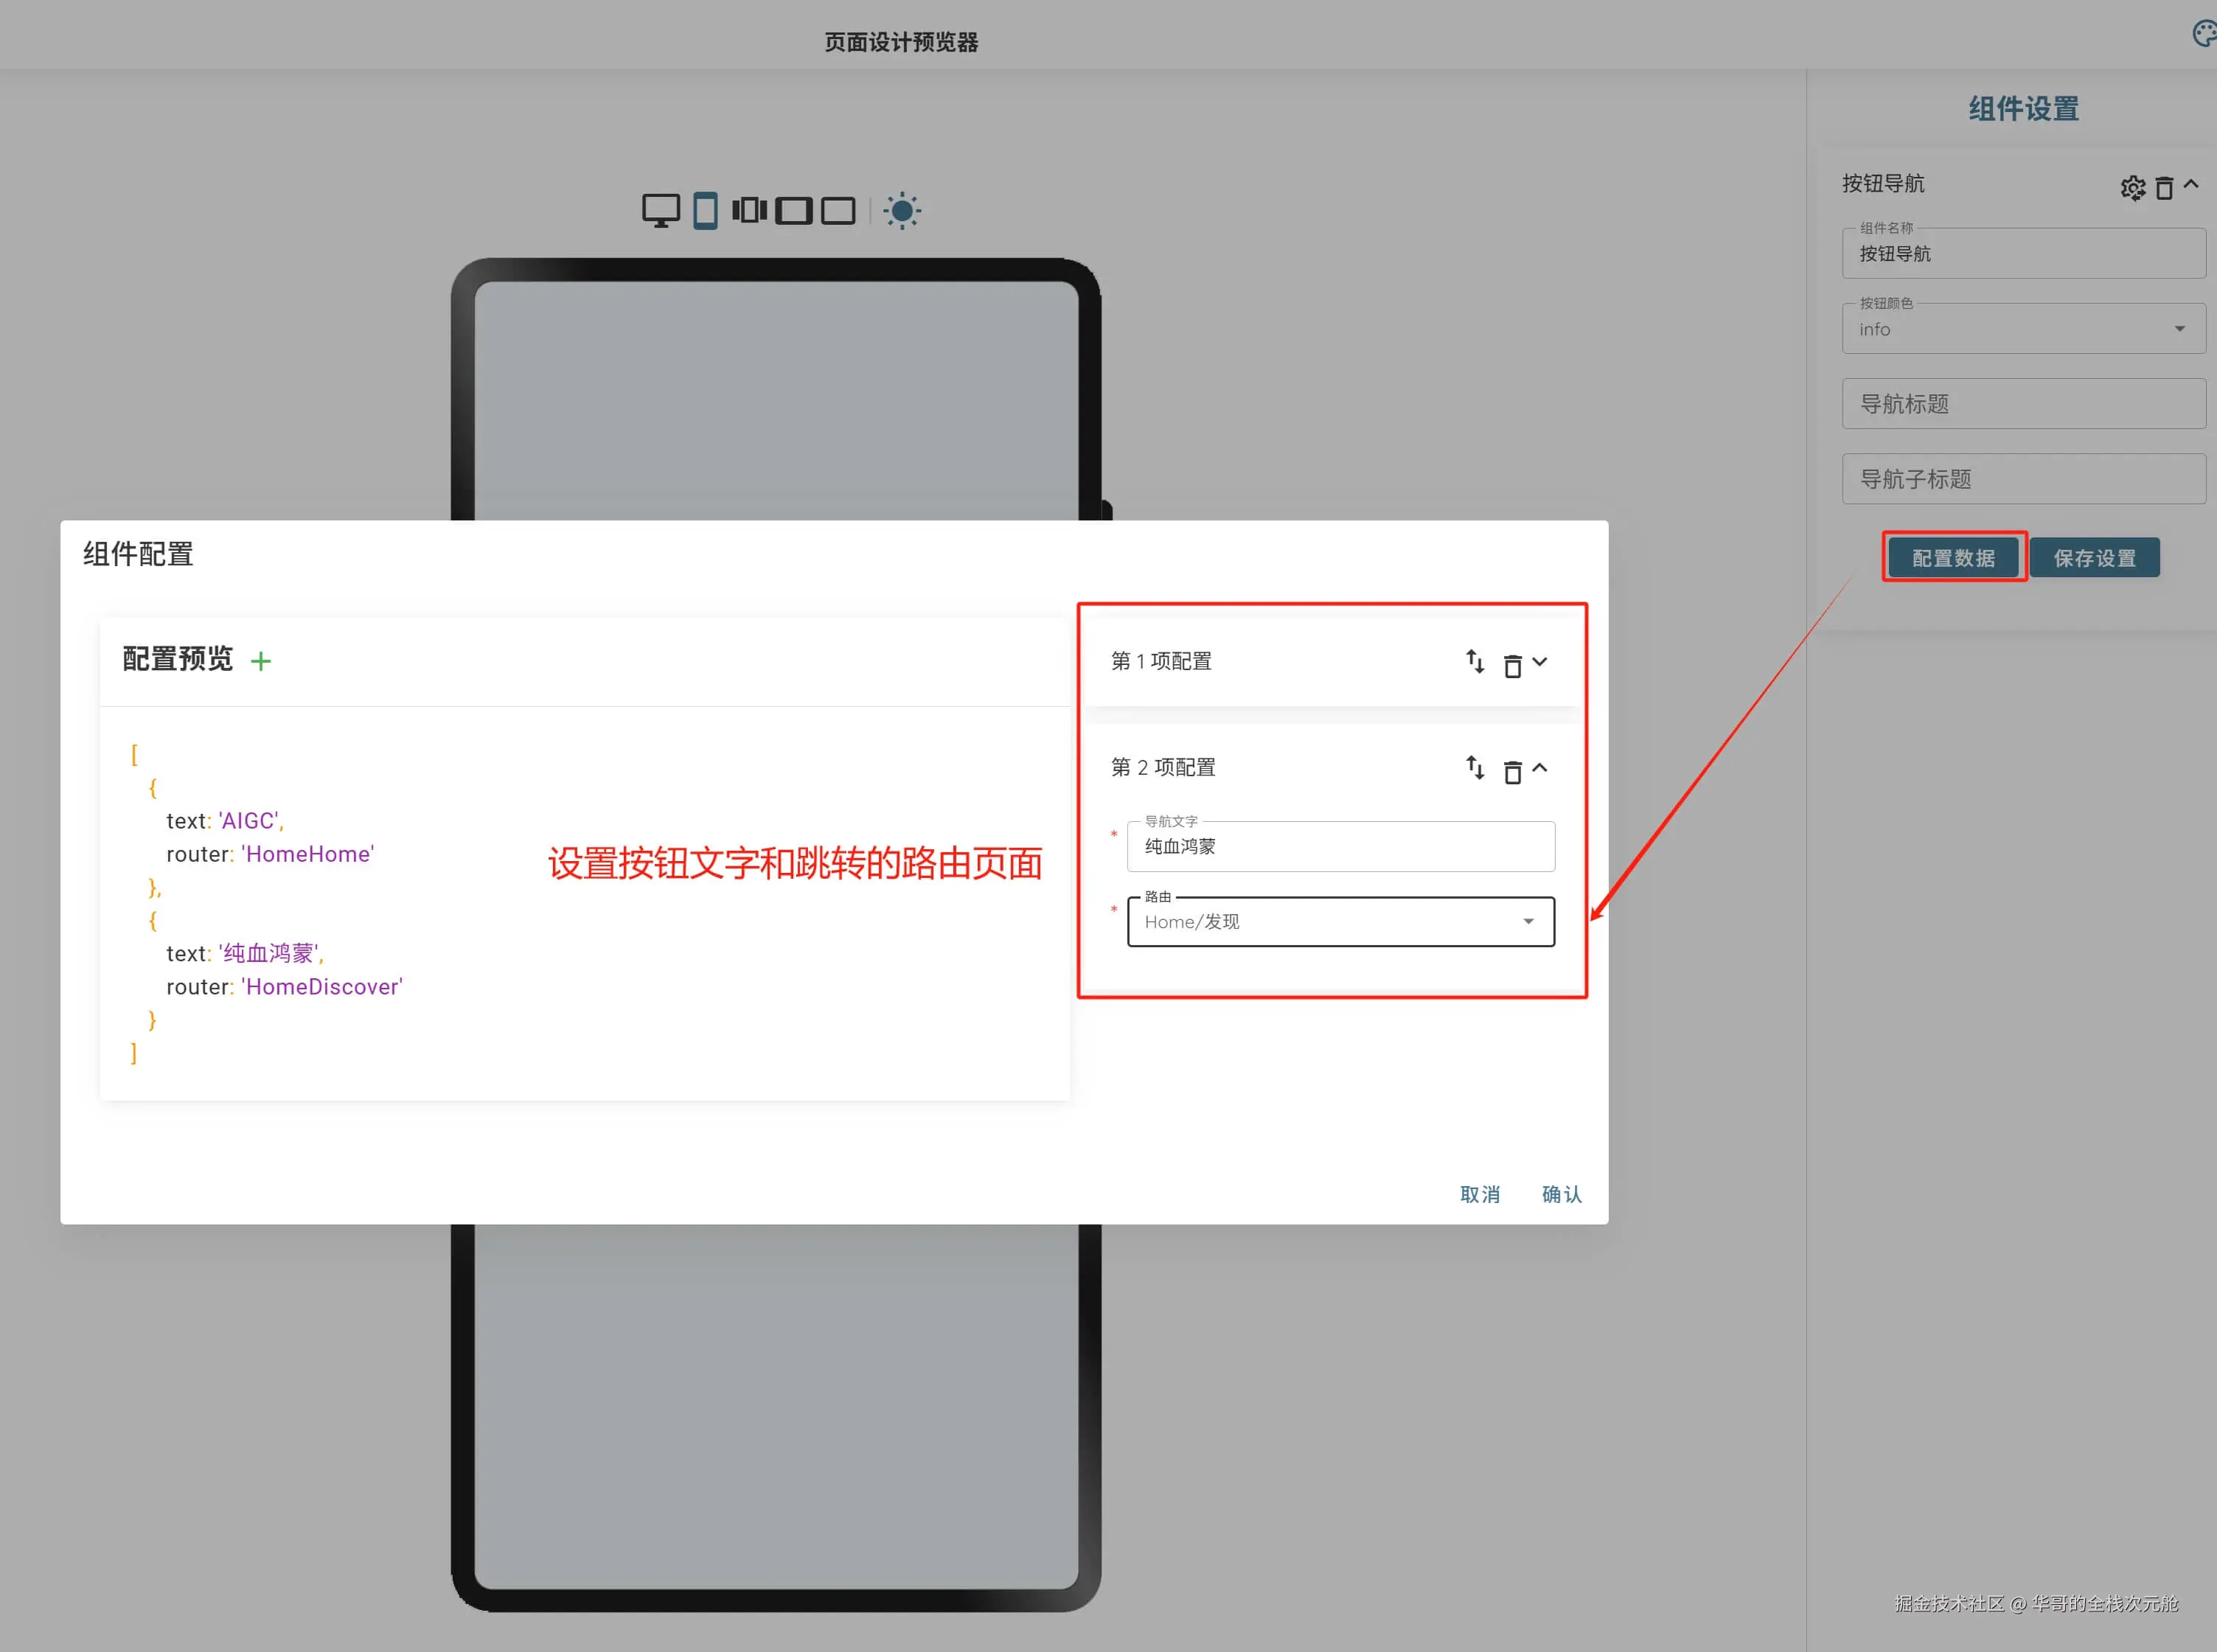Click the foldable carousel device icon
The width and height of the screenshot is (2217, 1652).
(x=749, y=211)
